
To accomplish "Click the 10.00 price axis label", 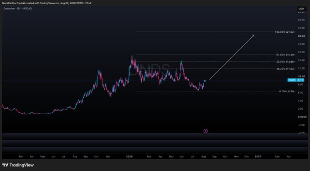I will click(x=301, y=76).
